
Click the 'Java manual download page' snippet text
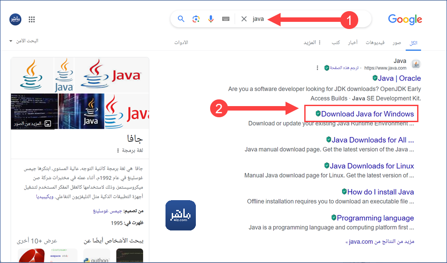[329, 150]
